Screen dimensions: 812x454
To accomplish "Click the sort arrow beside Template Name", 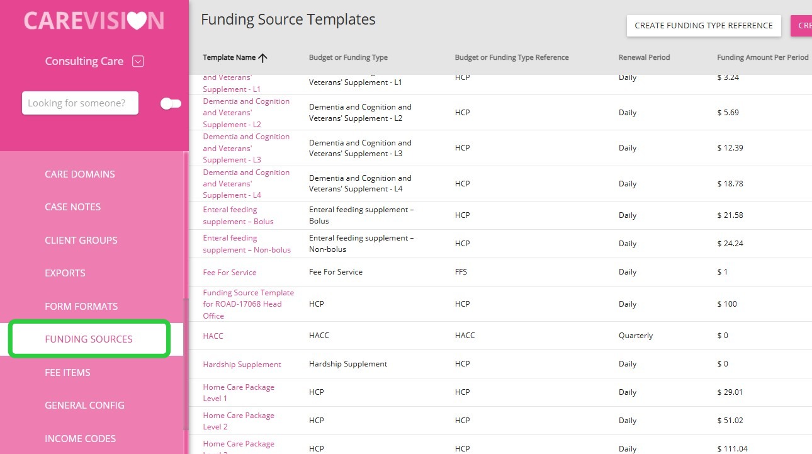I will pyautogui.click(x=263, y=58).
